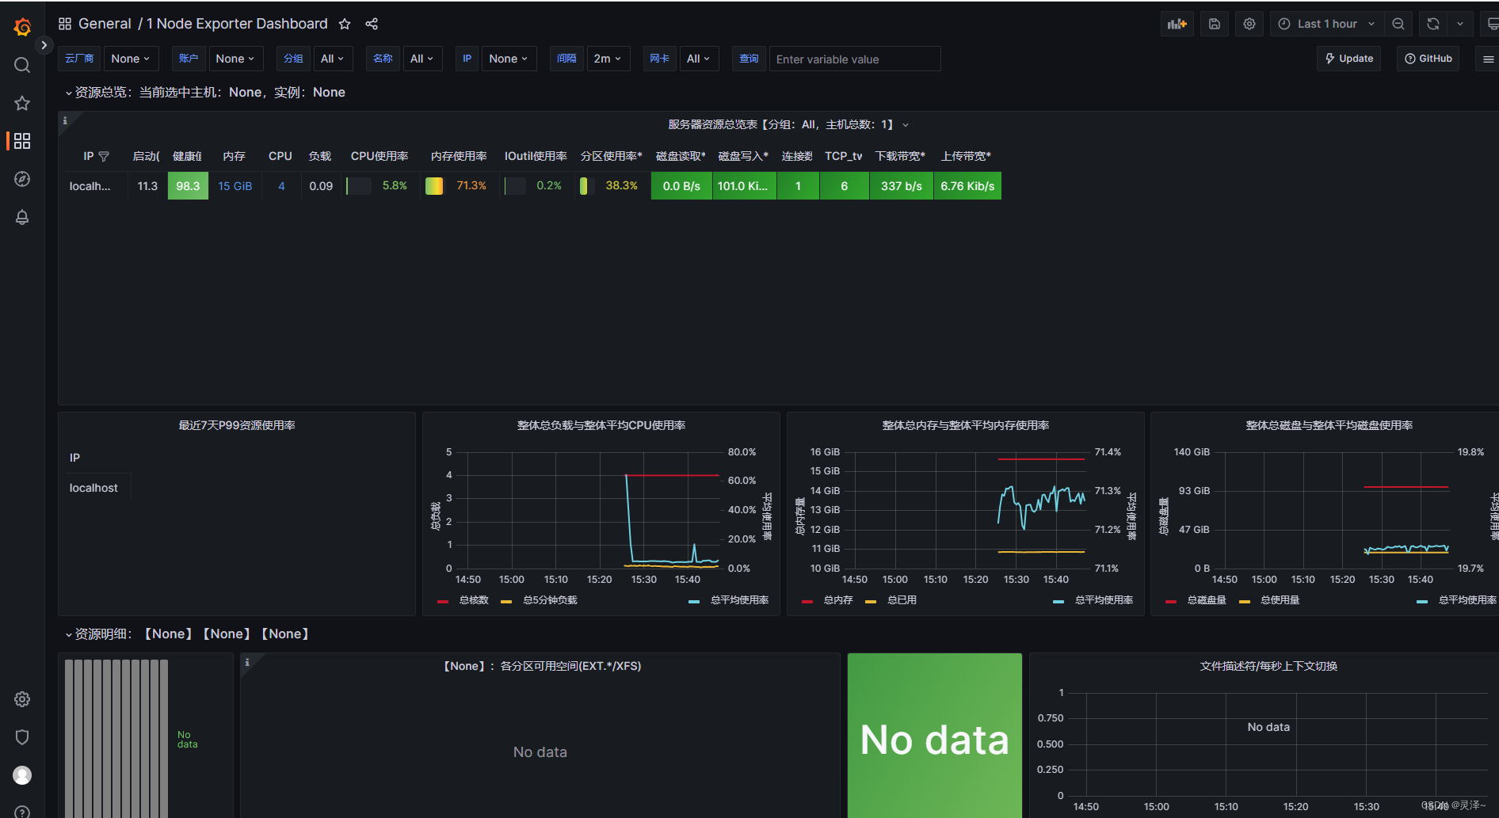Open the Grafana home logo
Viewport: 1499px width, 818px height.
click(x=22, y=27)
